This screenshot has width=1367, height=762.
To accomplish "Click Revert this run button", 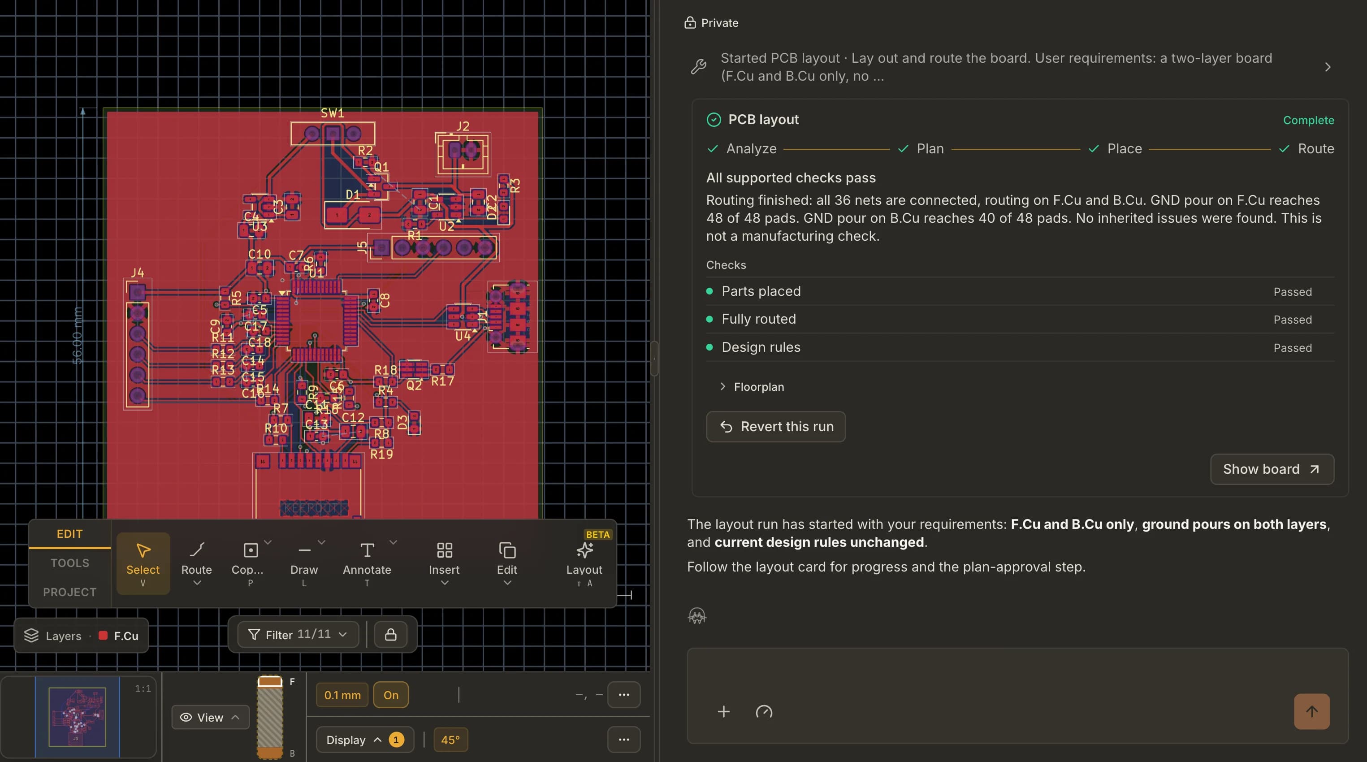I will (x=776, y=427).
